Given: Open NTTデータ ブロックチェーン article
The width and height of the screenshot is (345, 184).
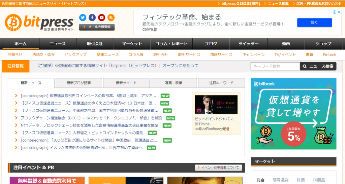Looking at the screenshot, I should (x=90, y=125).
